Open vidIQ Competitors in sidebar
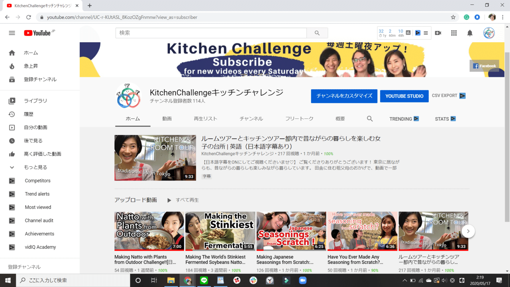 (40, 181)
